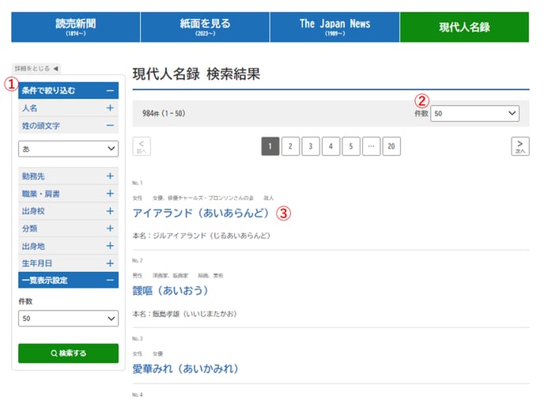Collapse the 一覧表示設定 minus icon
544x404 pixels.
click(x=110, y=280)
